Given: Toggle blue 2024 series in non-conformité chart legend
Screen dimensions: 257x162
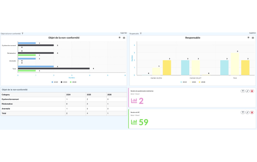Looking at the screenshot, I should pos(55,82).
